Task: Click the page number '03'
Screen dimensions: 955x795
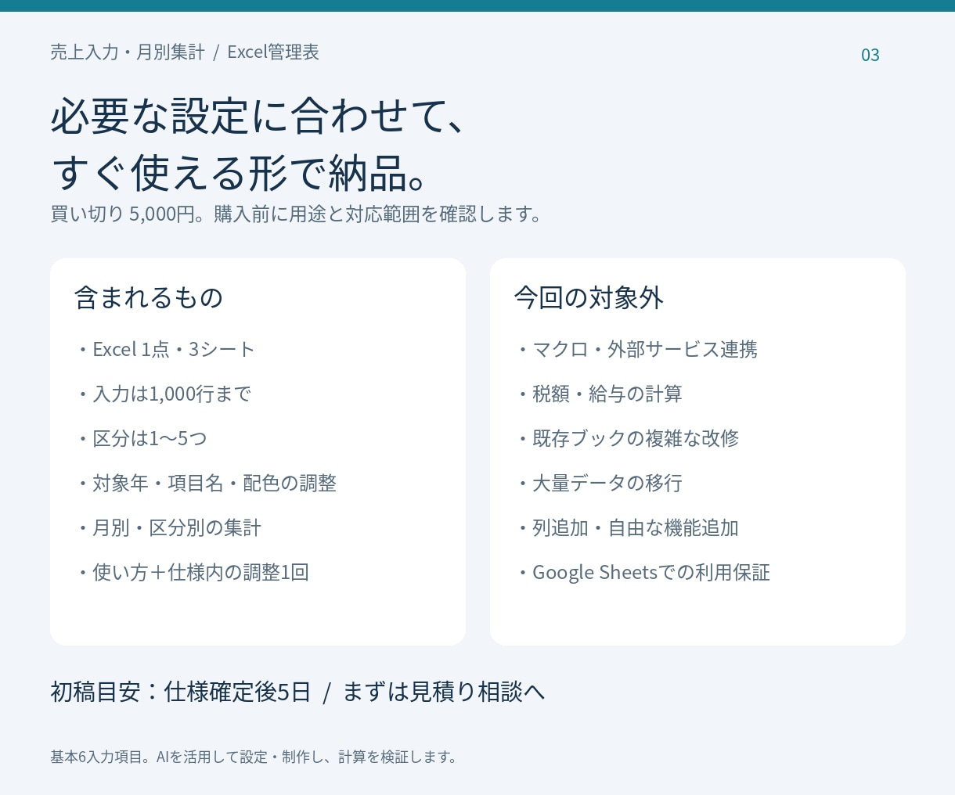Action: point(870,55)
